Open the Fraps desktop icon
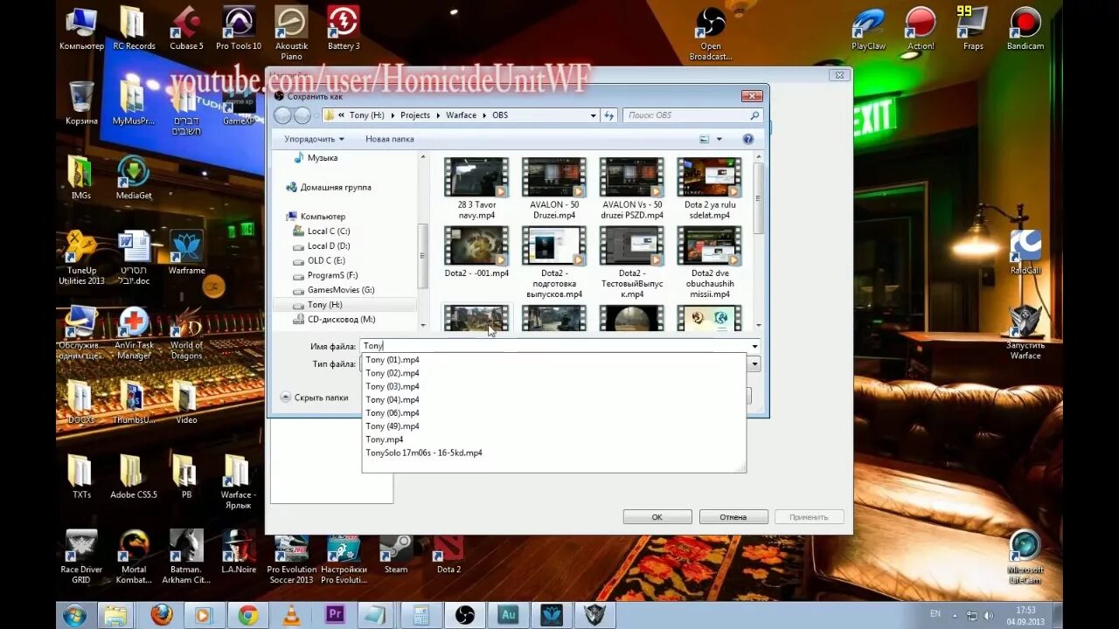 click(x=973, y=28)
